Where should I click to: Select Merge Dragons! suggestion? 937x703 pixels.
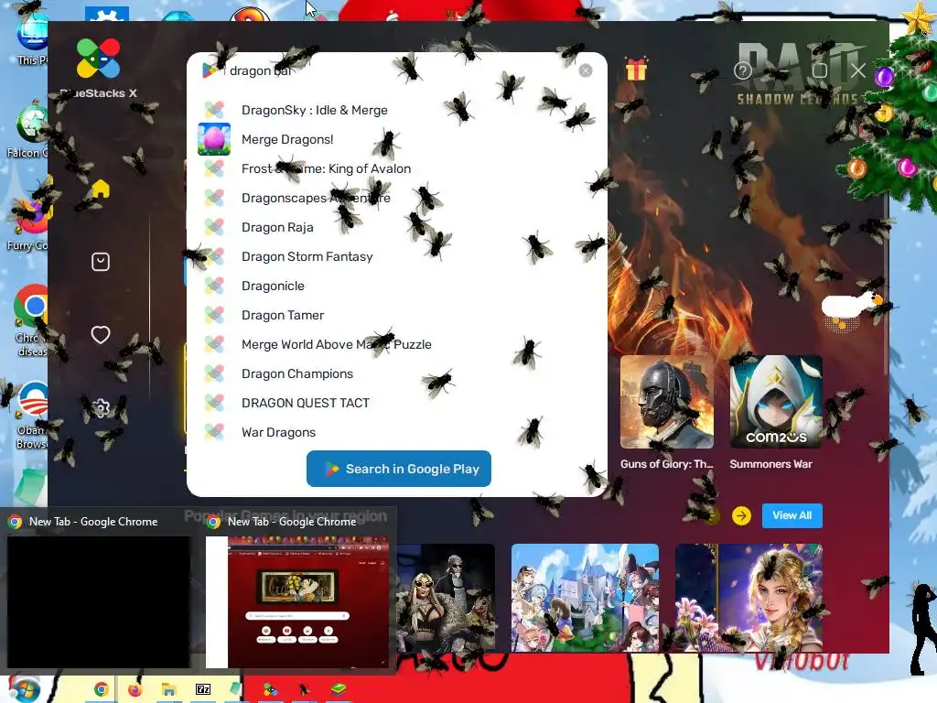pyautogui.click(x=287, y=139)
